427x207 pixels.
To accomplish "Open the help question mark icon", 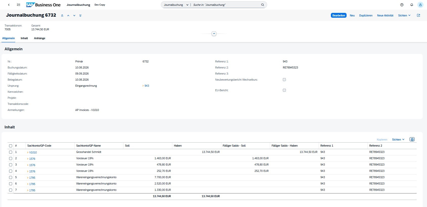I will pyautogui.click(x=402, y=5).
